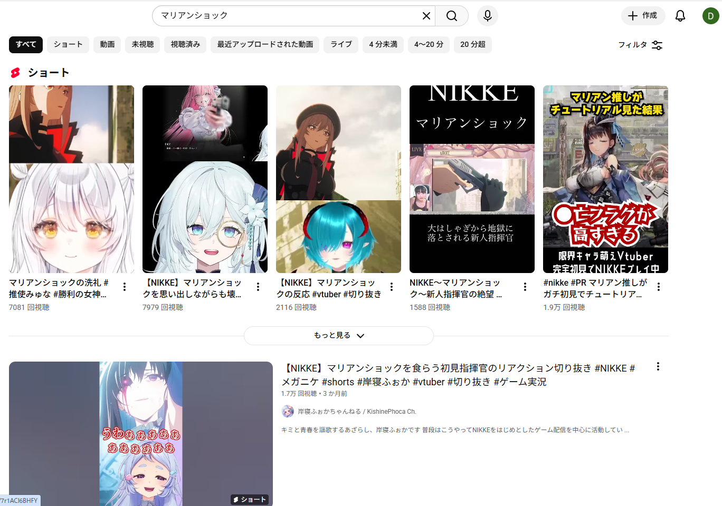722x506 pixels.
Task: Switch to the 動画 tab chip
Action: coord(107,44)
